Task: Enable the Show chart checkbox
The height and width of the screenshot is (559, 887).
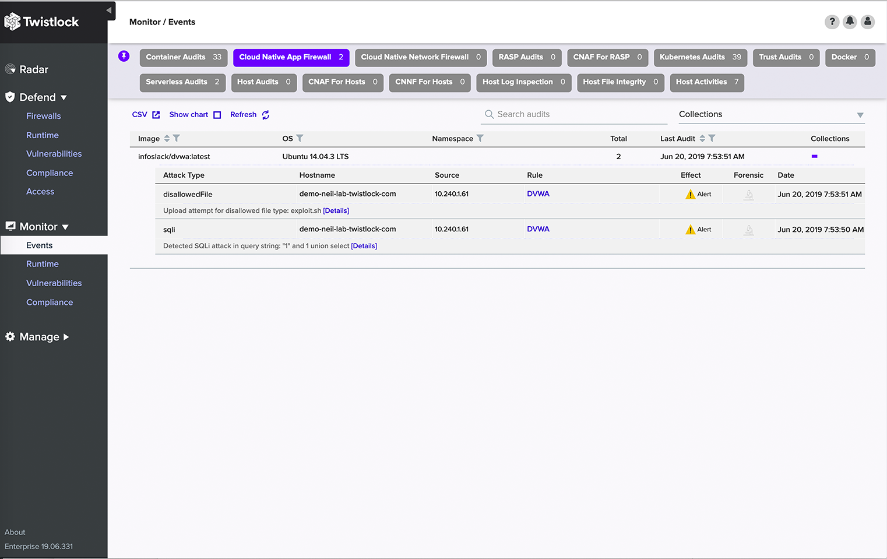Action: click(x=217, y=115)
